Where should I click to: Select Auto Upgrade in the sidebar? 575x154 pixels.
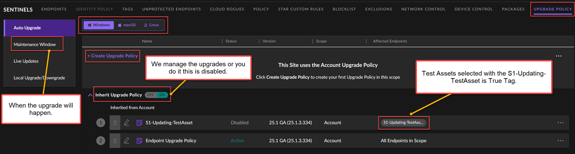tap(39, 28)
